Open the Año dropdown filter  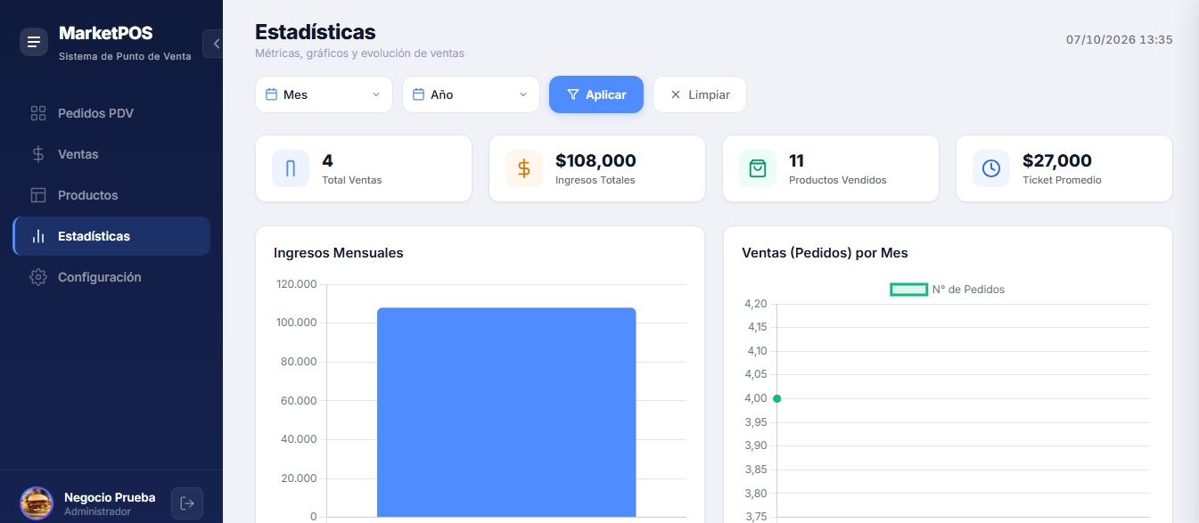471,94
